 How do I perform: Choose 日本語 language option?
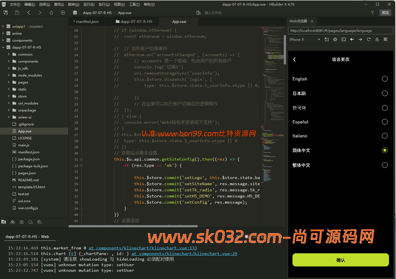(385, 93)
